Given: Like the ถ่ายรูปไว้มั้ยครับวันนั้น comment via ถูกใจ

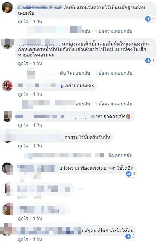Looking at the screenshot, I should [23, 146].
